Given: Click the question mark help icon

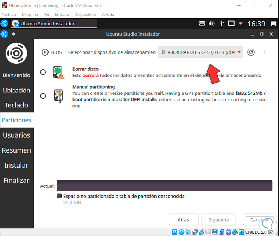Looking at the screenshot, I should click(264, 52).
